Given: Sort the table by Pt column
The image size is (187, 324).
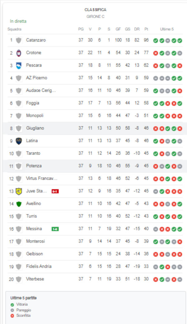Looking at the screenshot, I should point(146,29).
